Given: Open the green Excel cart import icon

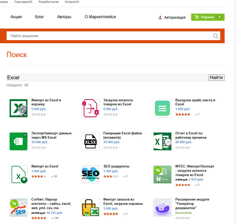Looking at the screenshot, I should pyautogui.click(x=18, y=108).
